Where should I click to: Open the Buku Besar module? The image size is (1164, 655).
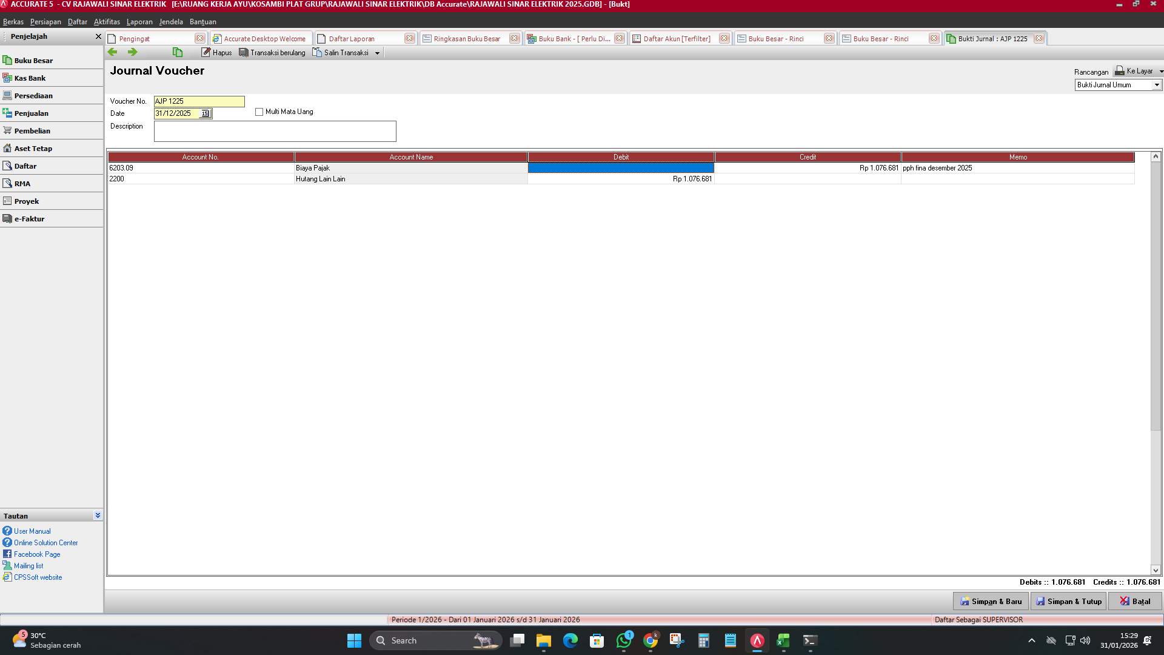34,60
